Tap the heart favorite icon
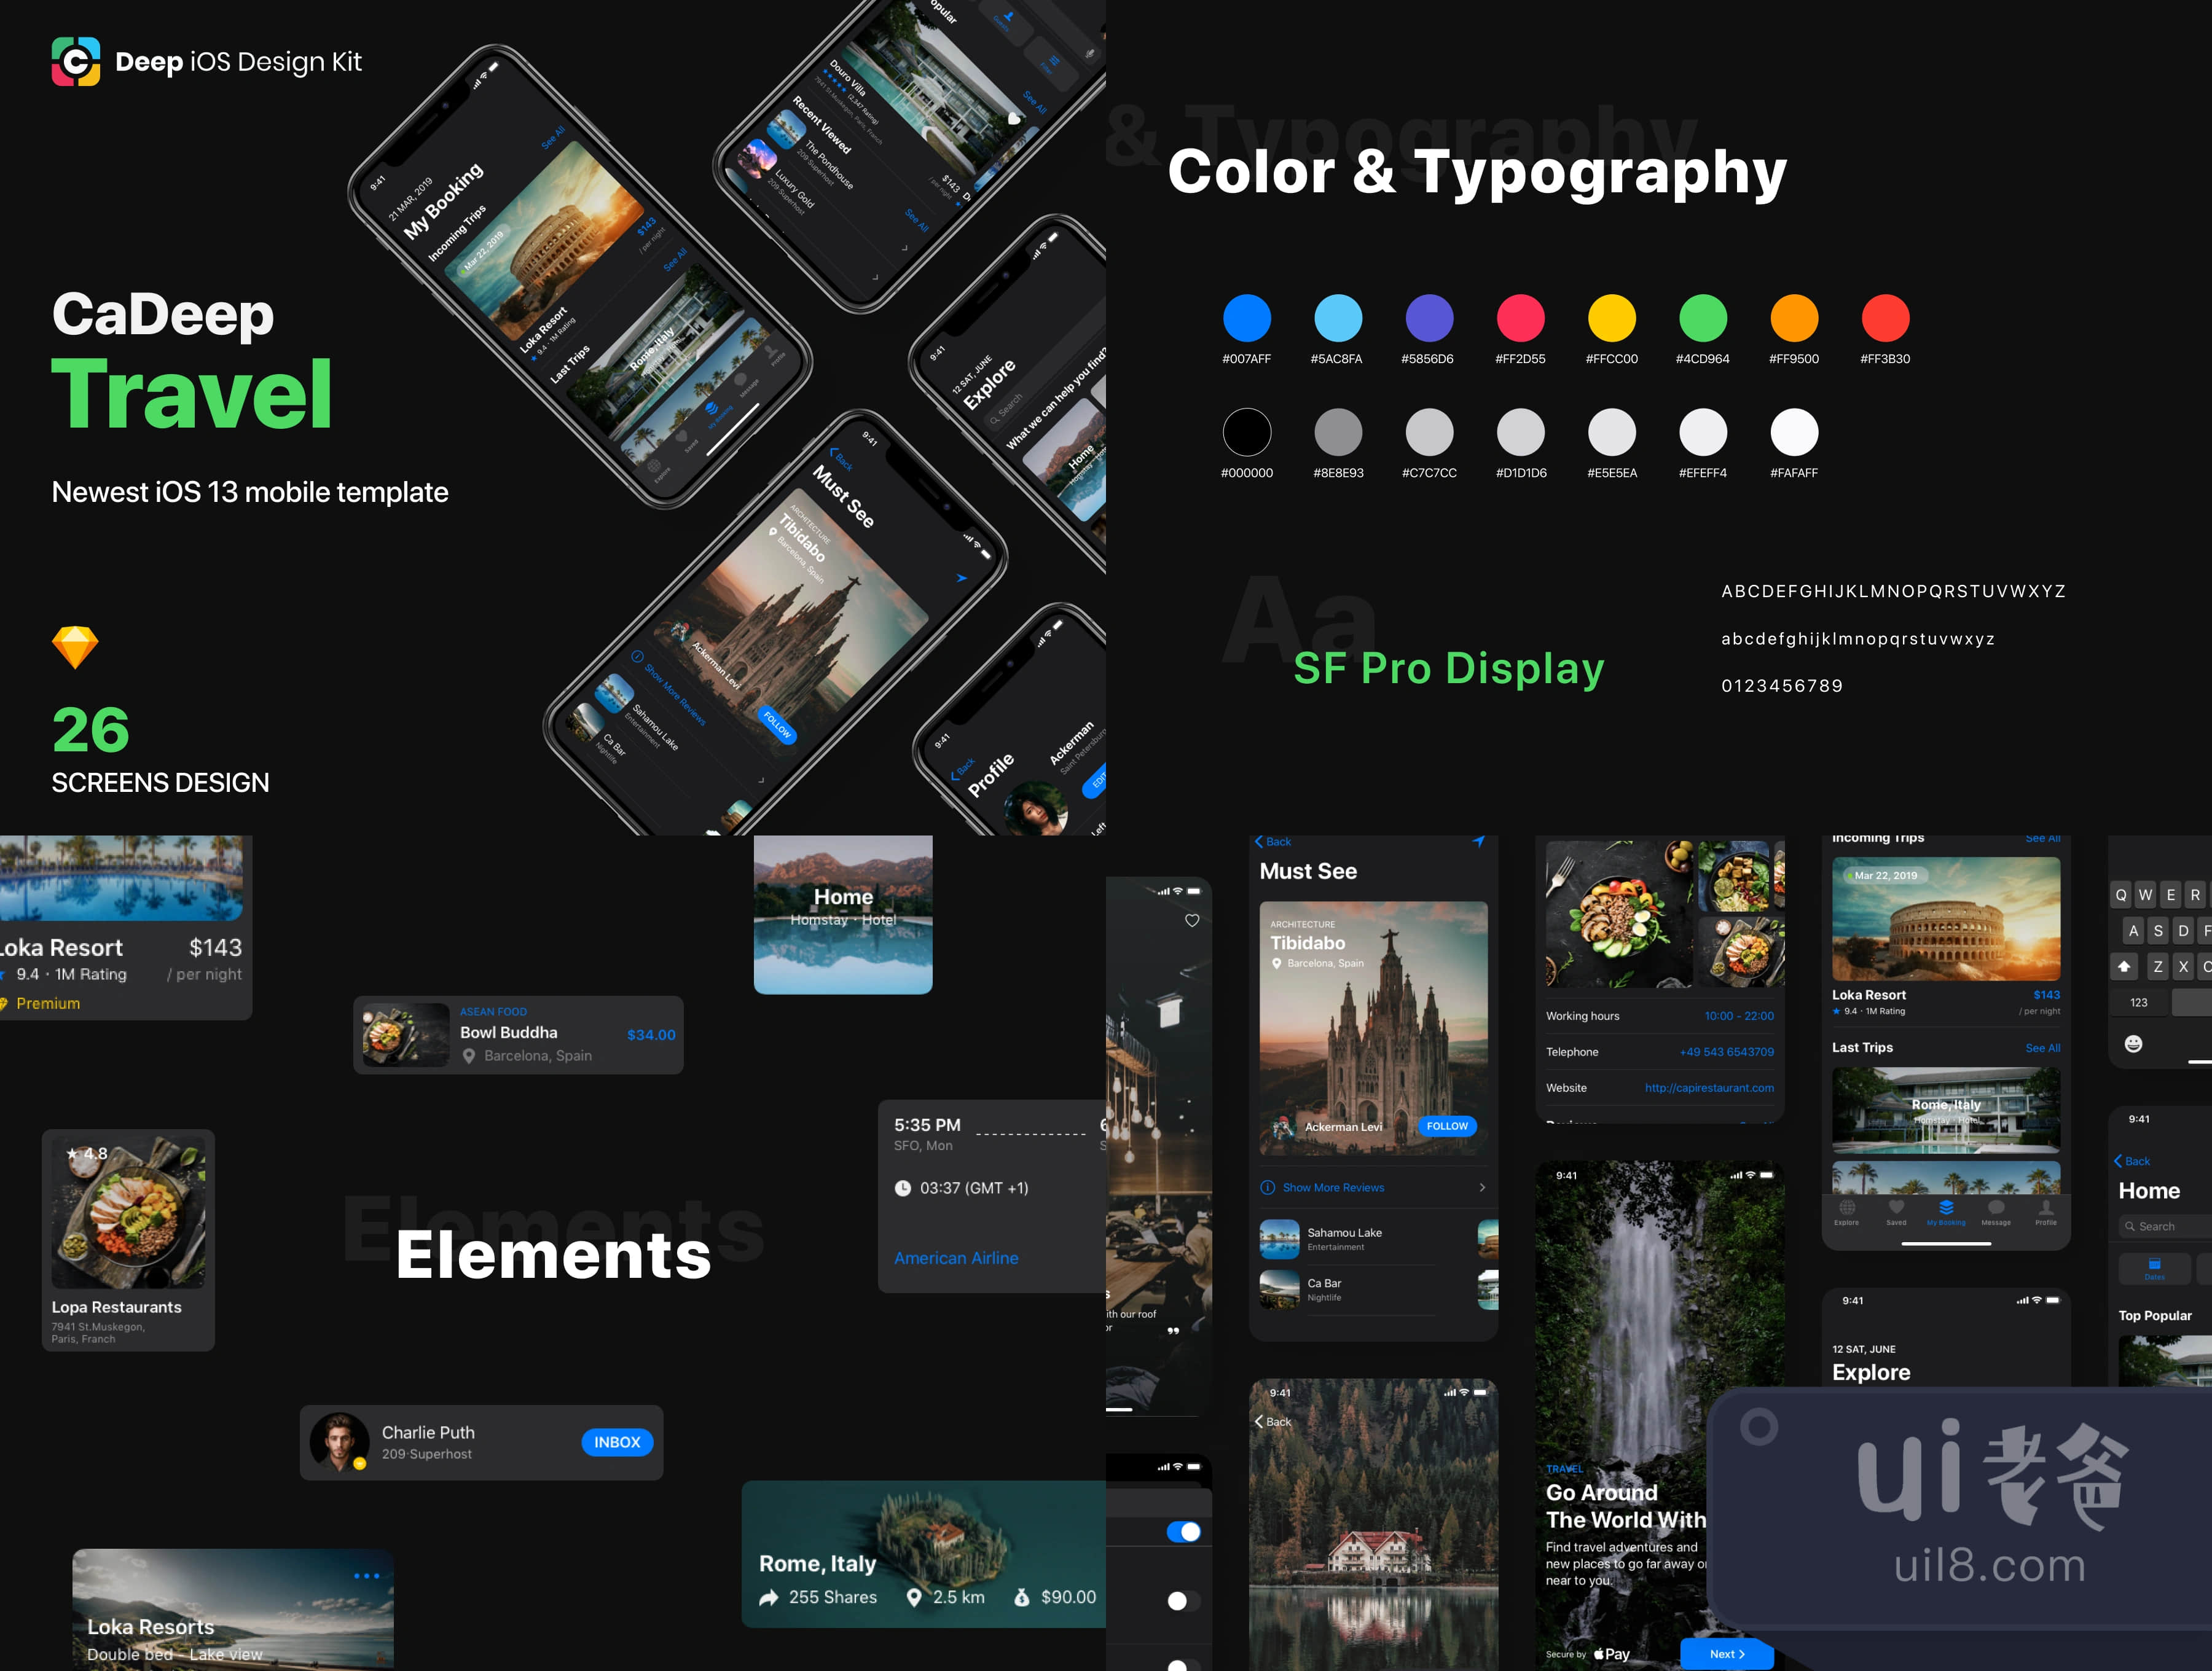Screen dimensions: 2212x1671 pyautogui.click(x=1192, y=920)
